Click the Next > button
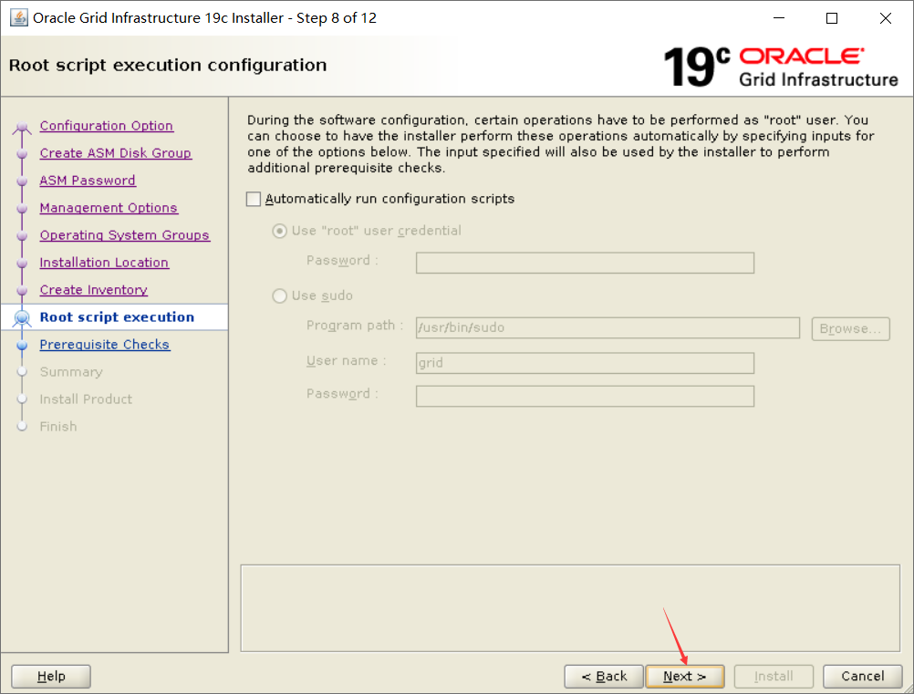This screenshot has width=914, height=694. (685, 677)
